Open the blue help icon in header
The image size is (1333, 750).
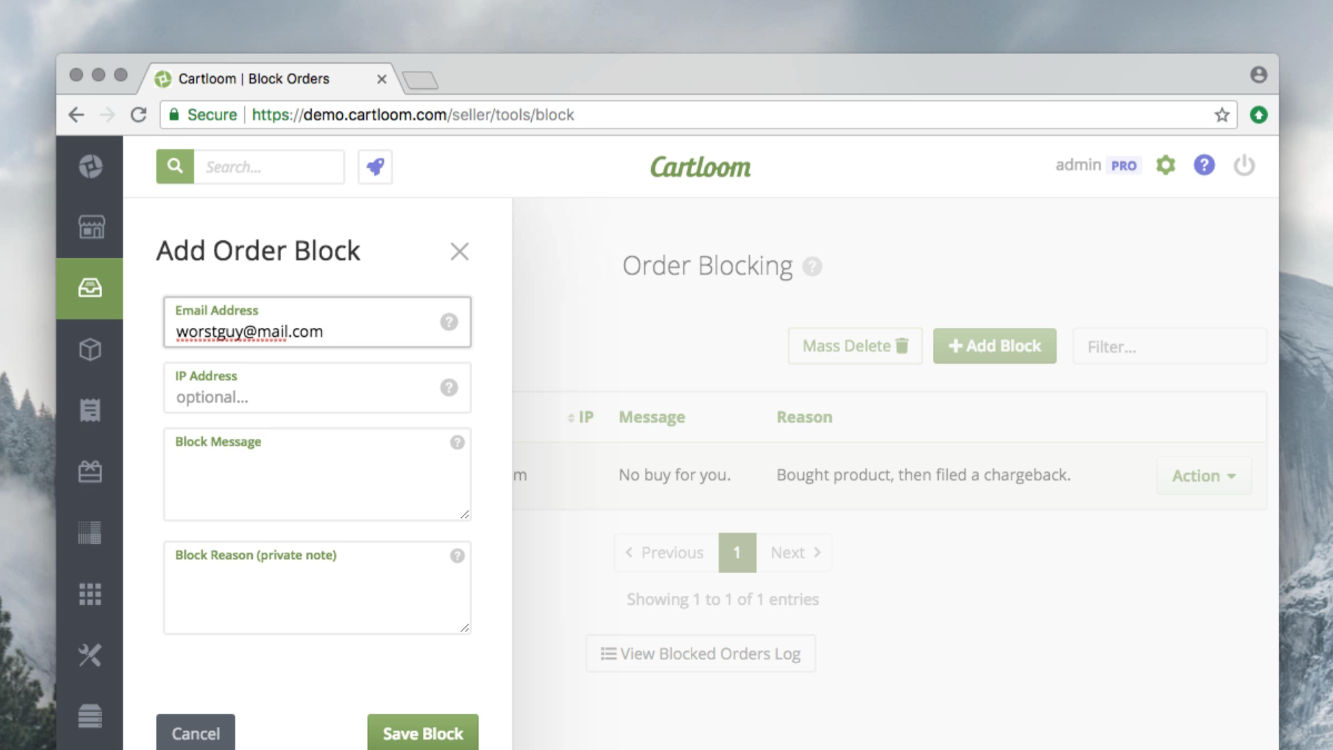coord(1205,165)
